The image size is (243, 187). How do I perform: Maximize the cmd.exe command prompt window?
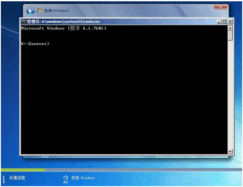[224, 21]
